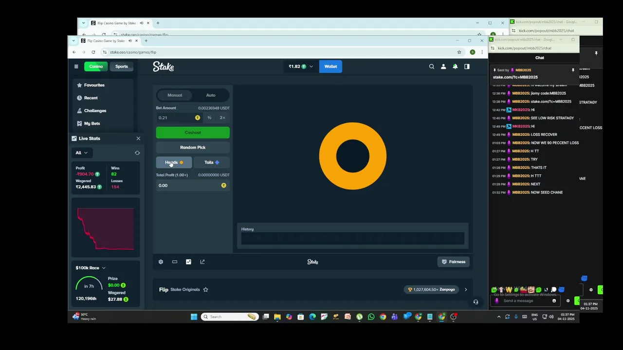The image size is (623, 350).
Task: Open the front Chrome window's three-dot menu
Action: 482,52
